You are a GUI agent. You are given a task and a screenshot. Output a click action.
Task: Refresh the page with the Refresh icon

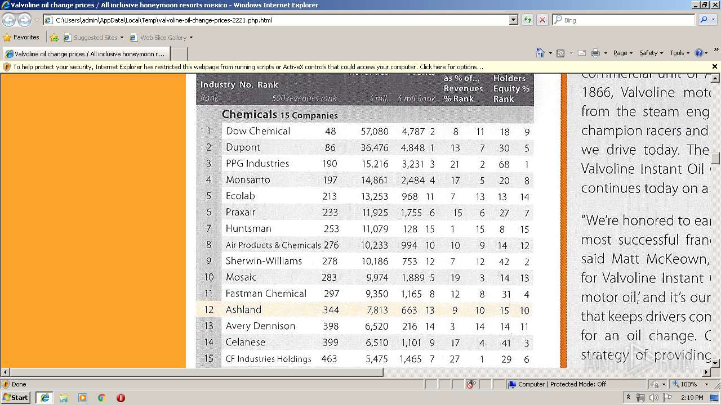click(528, 20)
